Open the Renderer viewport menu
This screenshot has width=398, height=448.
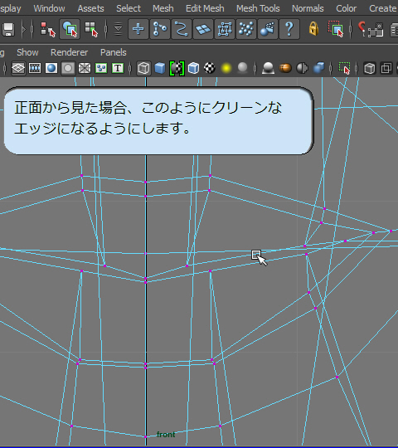(70, 52)
